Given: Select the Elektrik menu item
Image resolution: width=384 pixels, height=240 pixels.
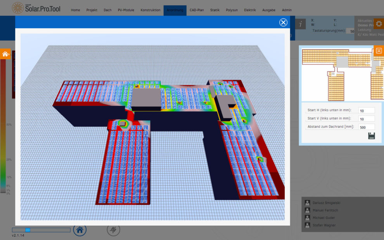Looking at the screenshot, I should [250, 10].
